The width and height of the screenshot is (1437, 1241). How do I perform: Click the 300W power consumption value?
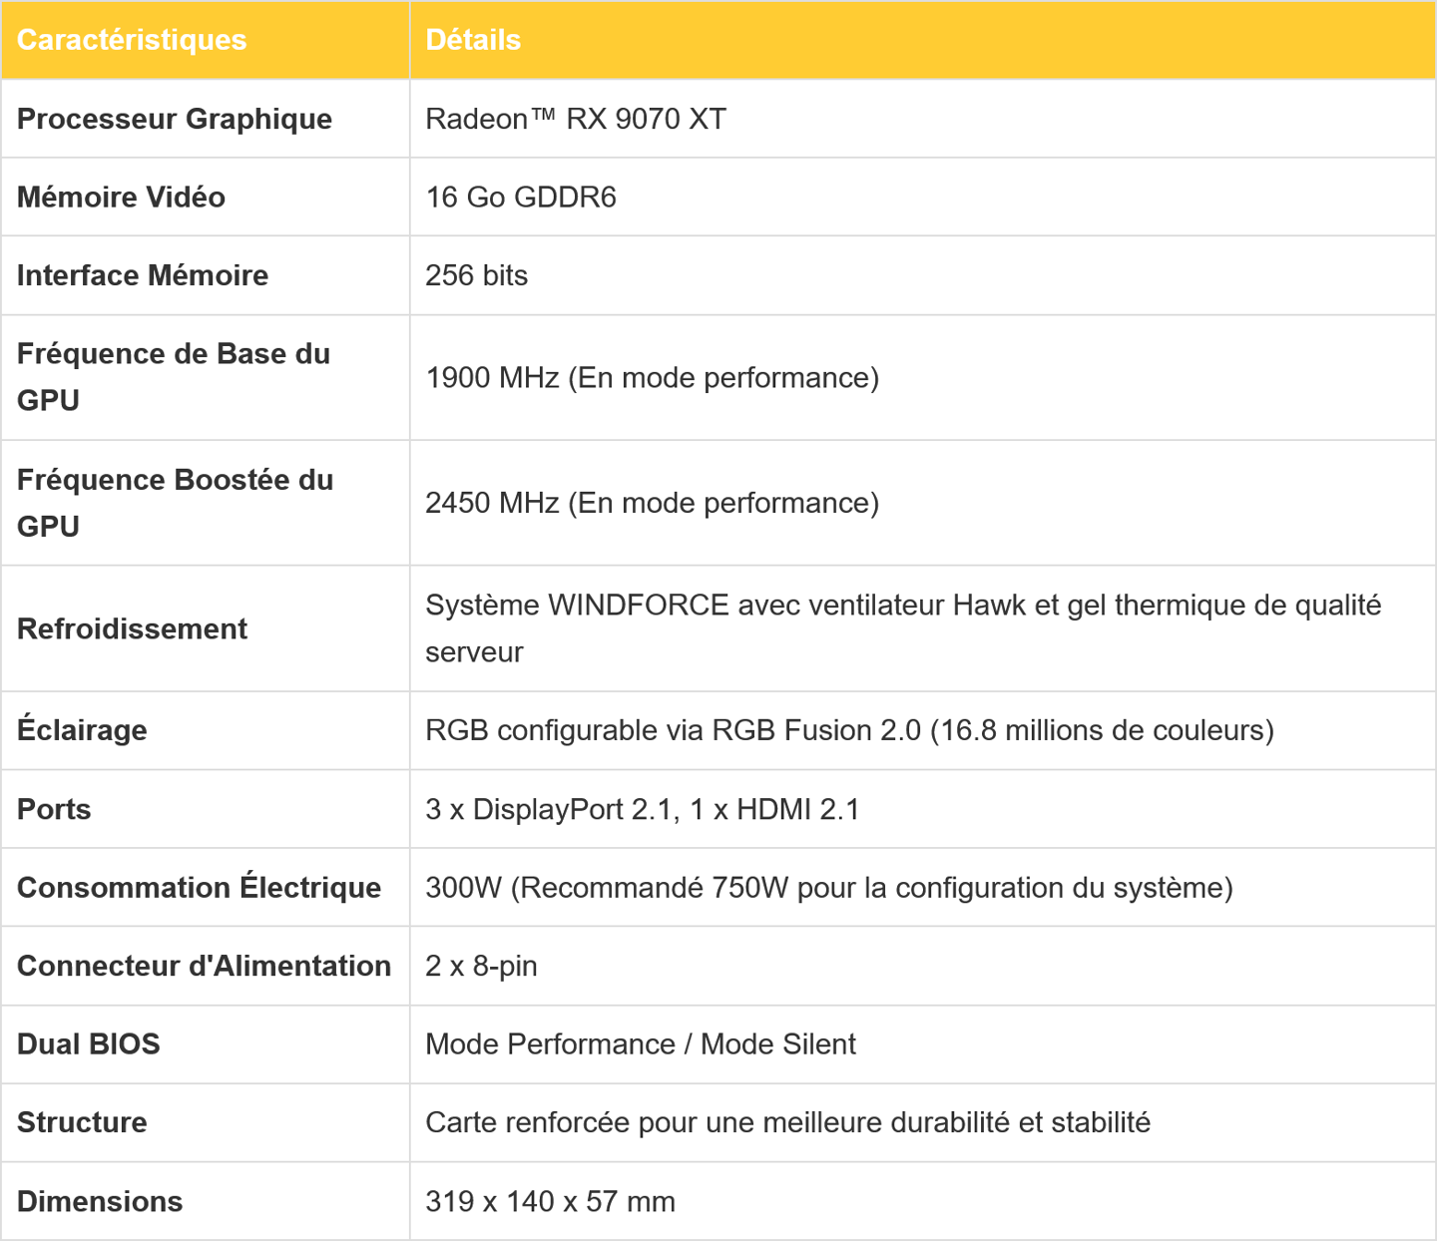pyautogui.click(x=829, y=888)
